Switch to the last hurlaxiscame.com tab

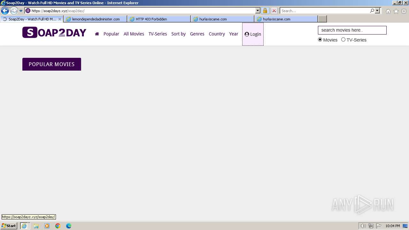click(286, 19)
